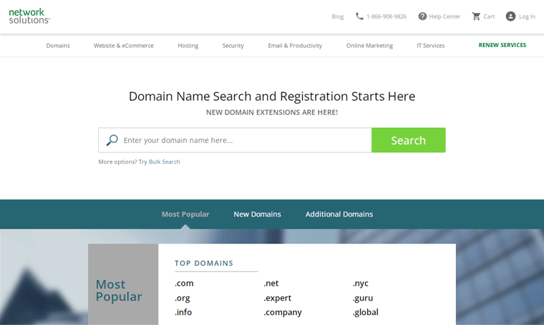Click the .global domain
The height and width of the screenshot is (325, 544).
(x=365, y=312)
